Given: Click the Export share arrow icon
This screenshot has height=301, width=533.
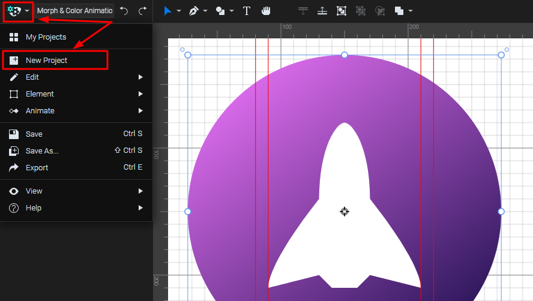Looking at the screenshot, I should 14,167.
